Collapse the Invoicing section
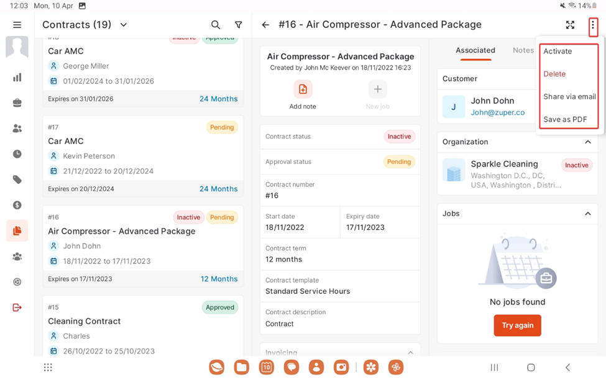 coord(410,353)
